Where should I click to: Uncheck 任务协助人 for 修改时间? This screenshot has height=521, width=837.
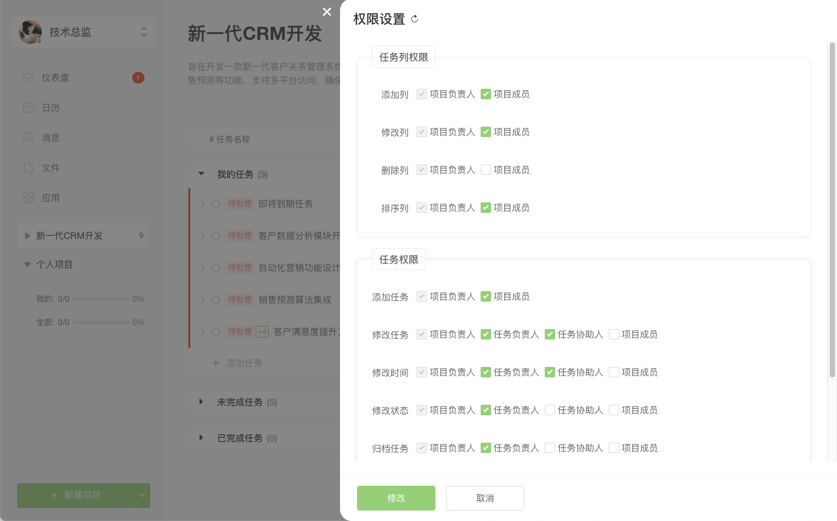pyautogui.click(x=550, y=372)
